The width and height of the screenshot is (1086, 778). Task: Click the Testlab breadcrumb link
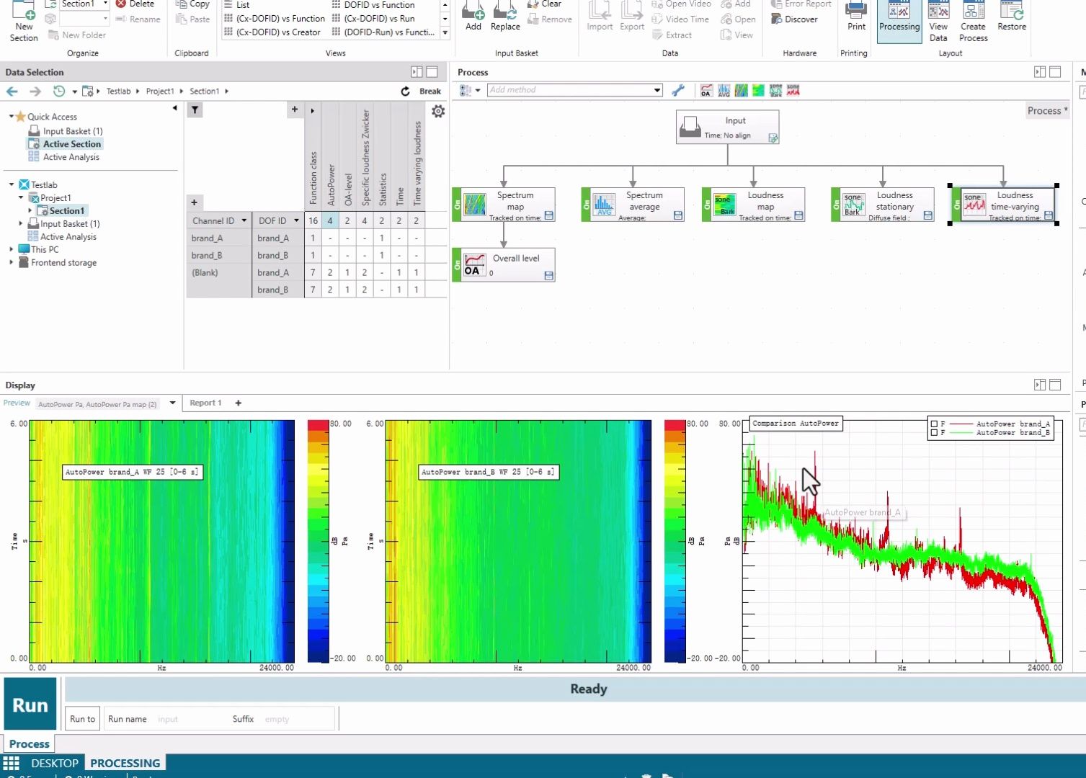tap(119, 91)
